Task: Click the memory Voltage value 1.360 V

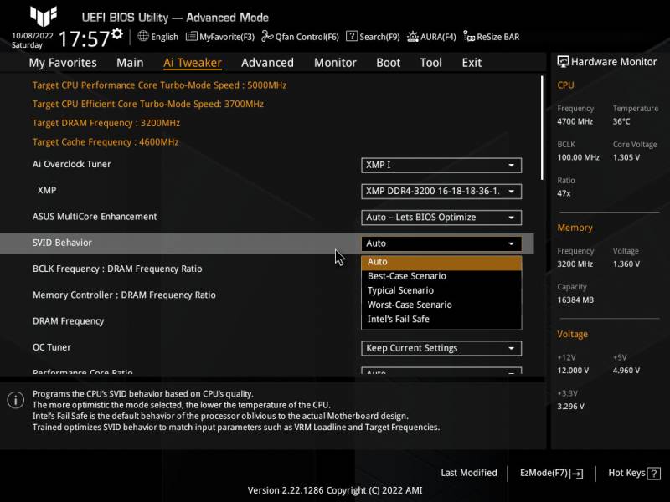Action: (626, 264)
